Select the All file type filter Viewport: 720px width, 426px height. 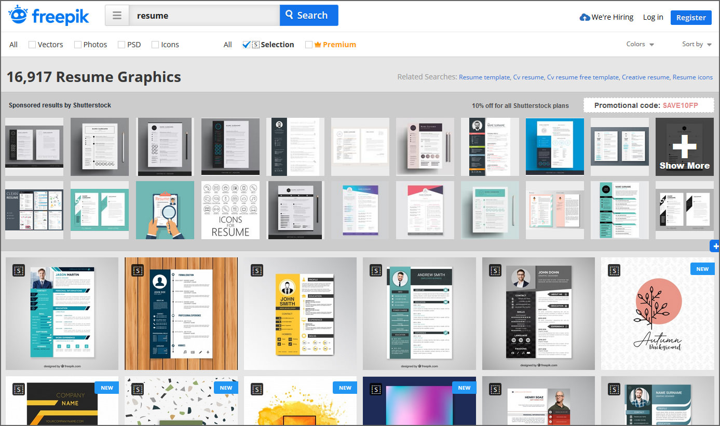tap(13, 45)
